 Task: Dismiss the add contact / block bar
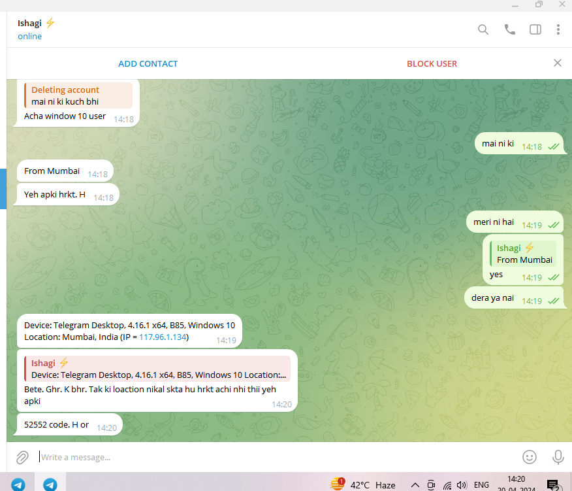pos(558,63)
